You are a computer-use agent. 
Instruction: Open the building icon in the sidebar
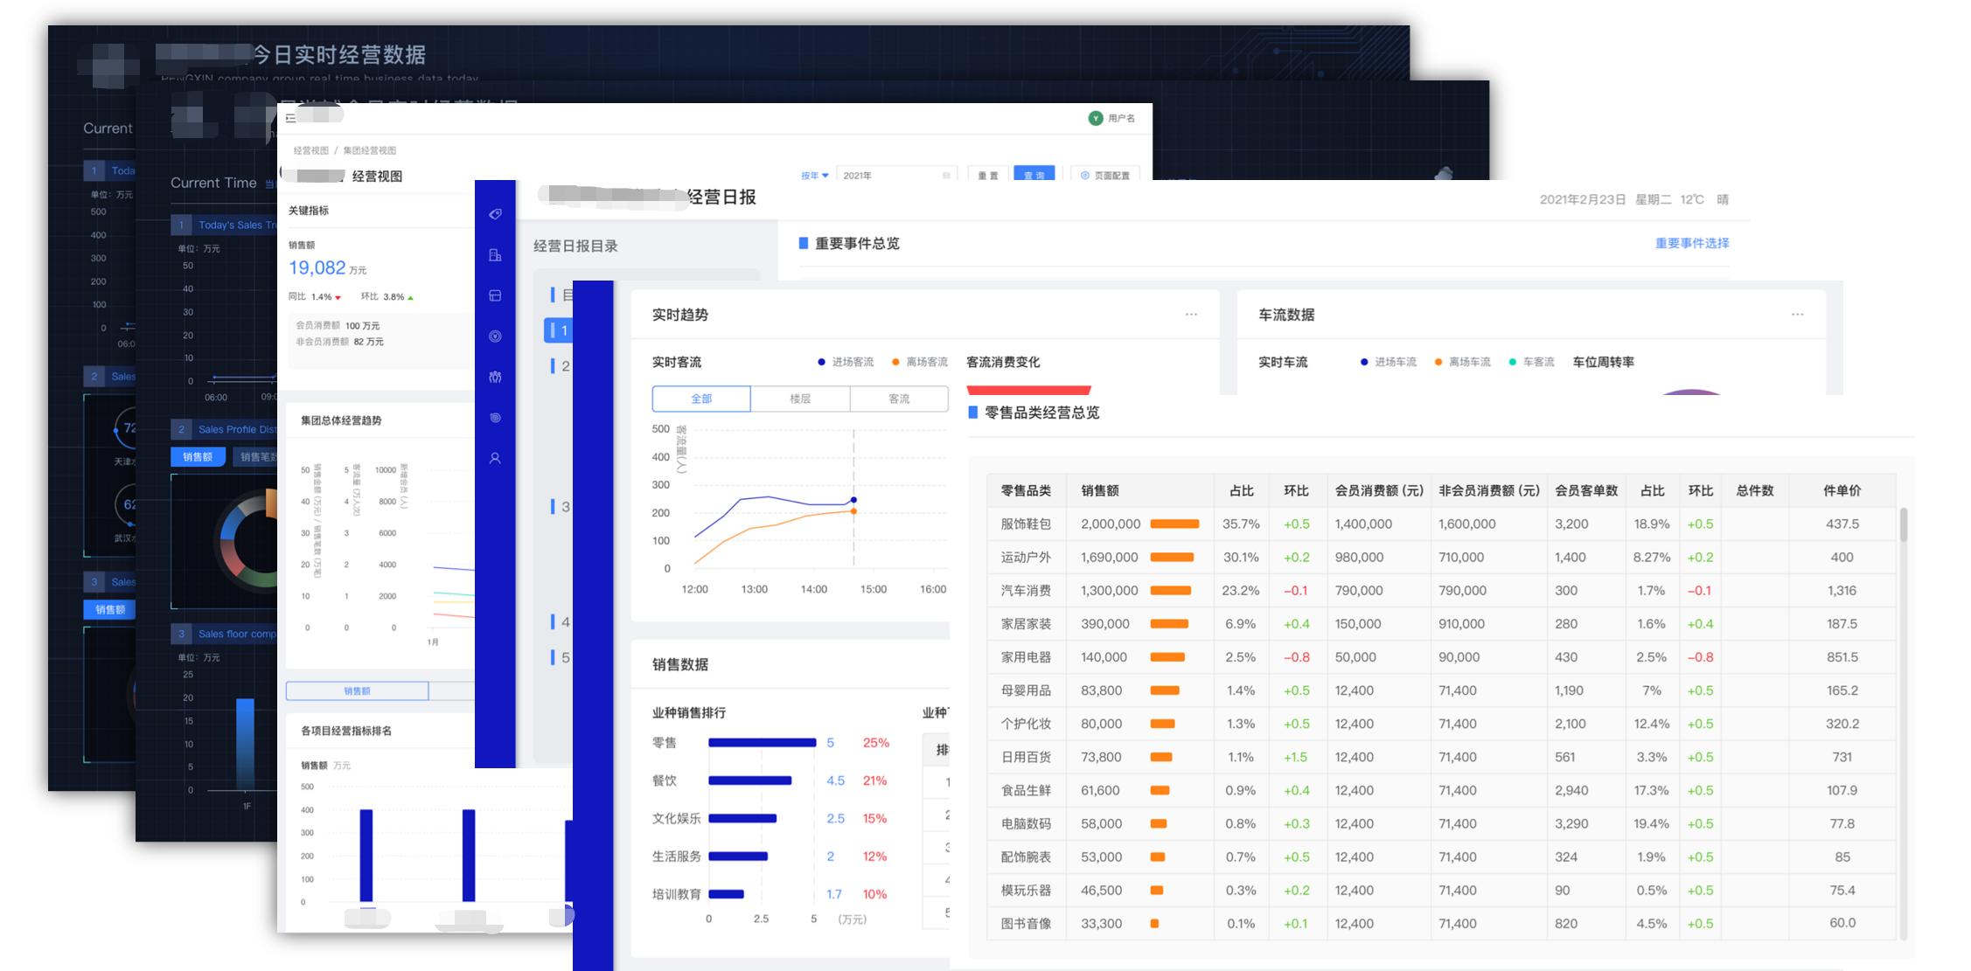[495, 255]
